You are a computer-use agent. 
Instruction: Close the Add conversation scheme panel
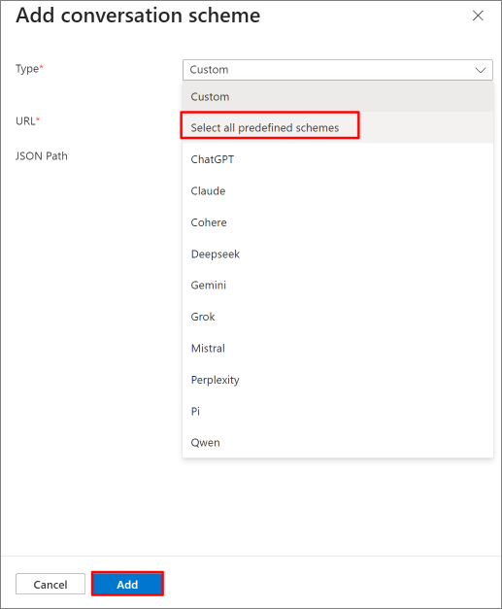pos(478,16)
